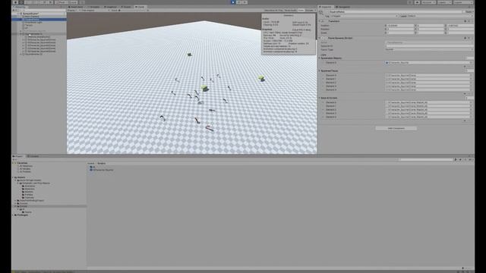Switch to the Inspector tab

[x=326, y=7]
